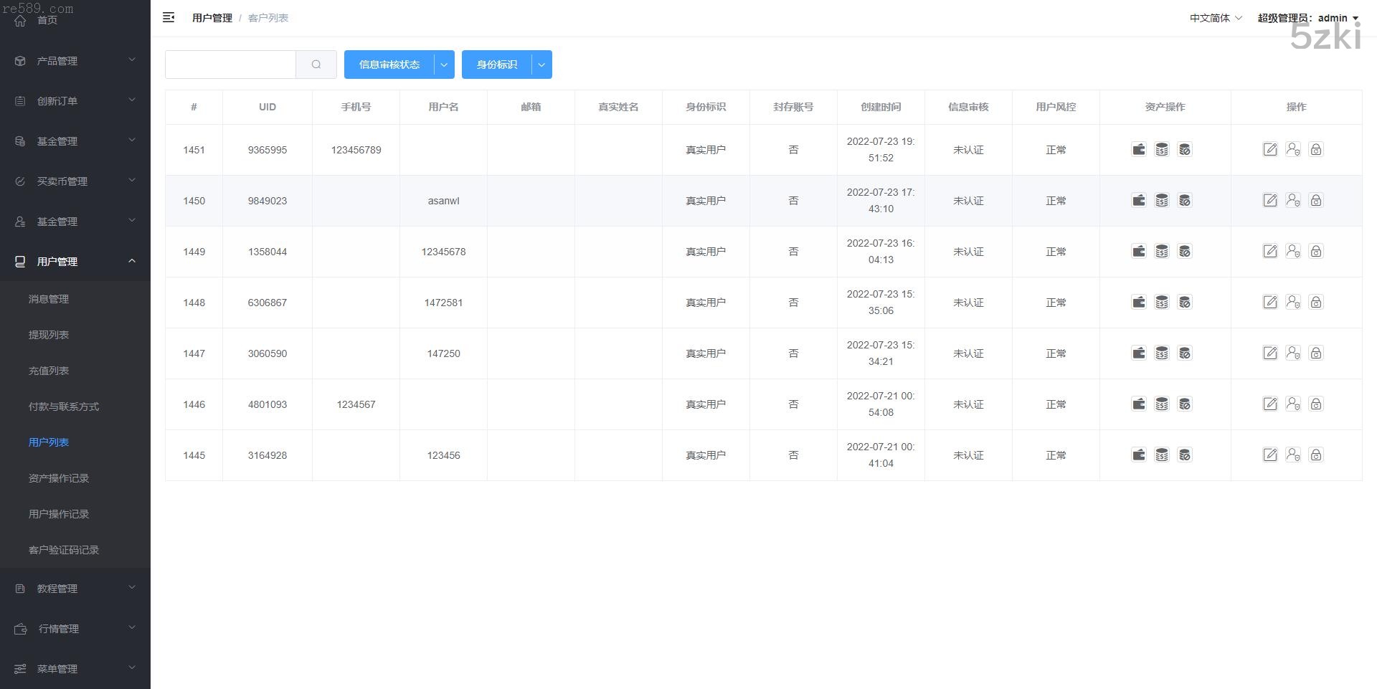This screenshot has width=1377, height=689.
Task: Expand the 产品管理 sidebar menu
Action: pos(75,61)
